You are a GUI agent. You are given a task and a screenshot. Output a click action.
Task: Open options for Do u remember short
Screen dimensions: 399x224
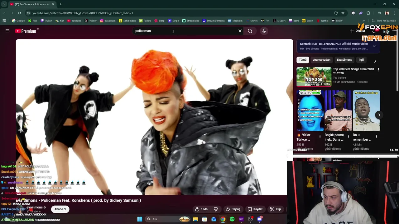(376, 137)
